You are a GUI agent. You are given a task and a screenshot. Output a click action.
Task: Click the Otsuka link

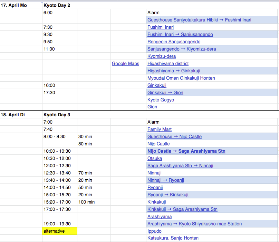154,158
